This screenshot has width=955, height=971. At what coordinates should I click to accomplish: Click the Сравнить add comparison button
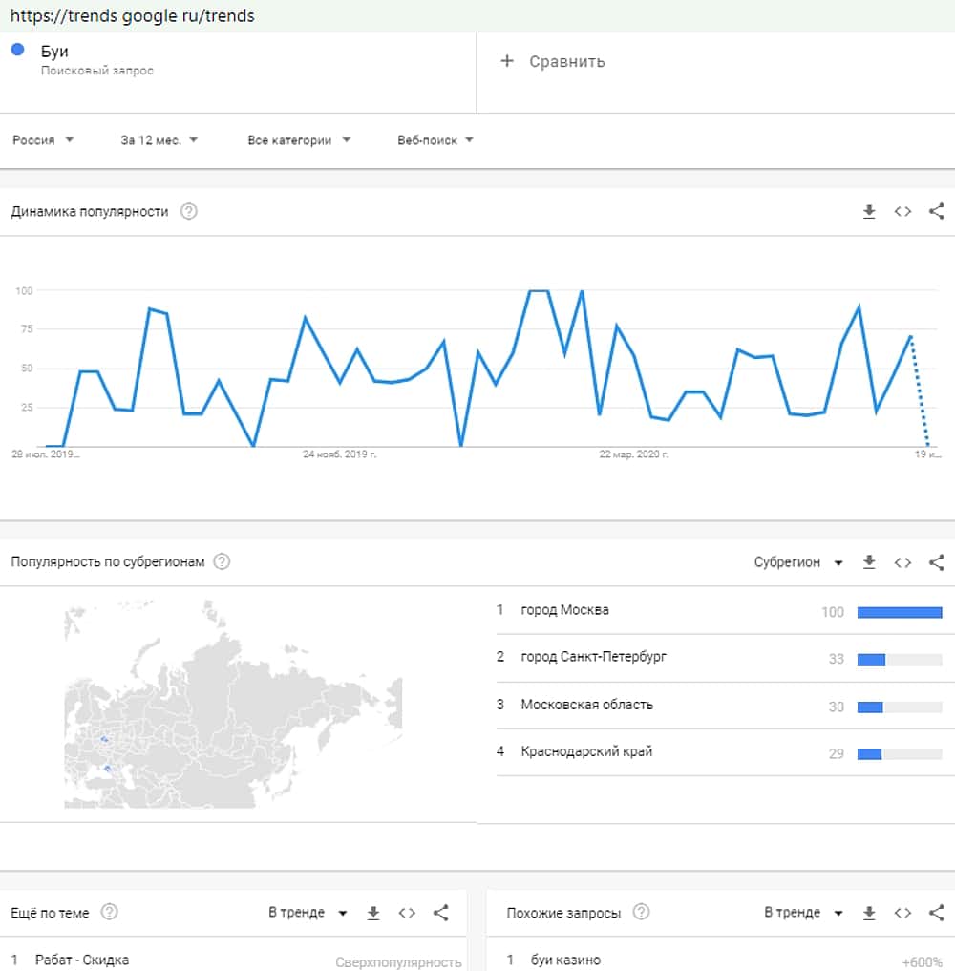coord(553,62)
